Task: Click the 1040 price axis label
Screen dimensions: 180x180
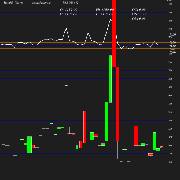Action: click(x=170, y=162)
